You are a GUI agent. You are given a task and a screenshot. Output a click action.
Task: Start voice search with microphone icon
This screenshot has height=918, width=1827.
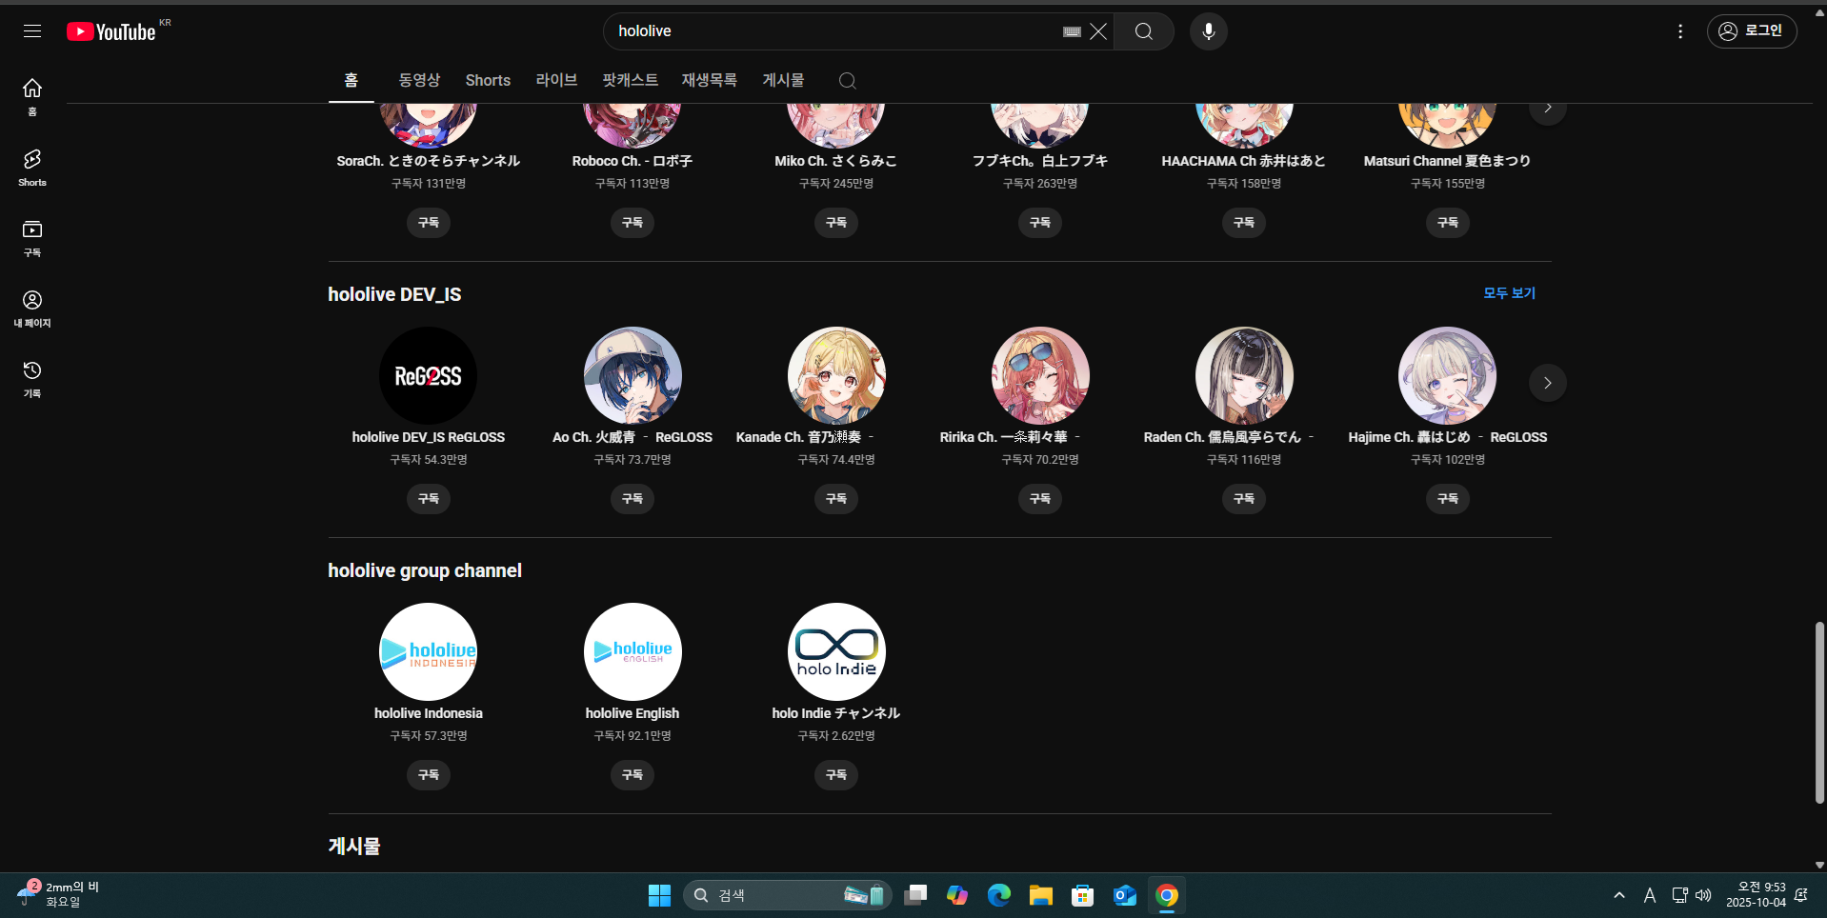click(1208, 31)
